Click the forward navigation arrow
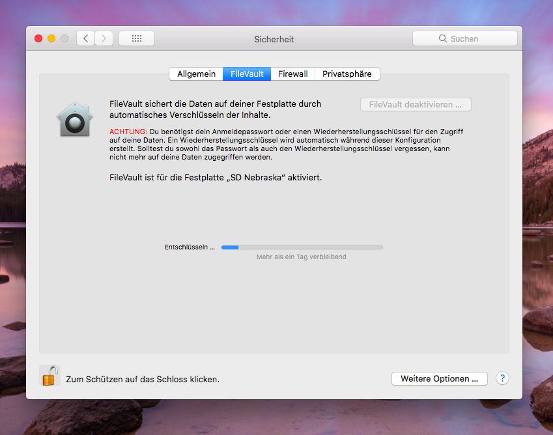The height and width of the screenshot is (435, 553). [x=104, y=38]
